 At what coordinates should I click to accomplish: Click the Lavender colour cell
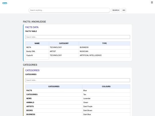(x=106, y=99)
